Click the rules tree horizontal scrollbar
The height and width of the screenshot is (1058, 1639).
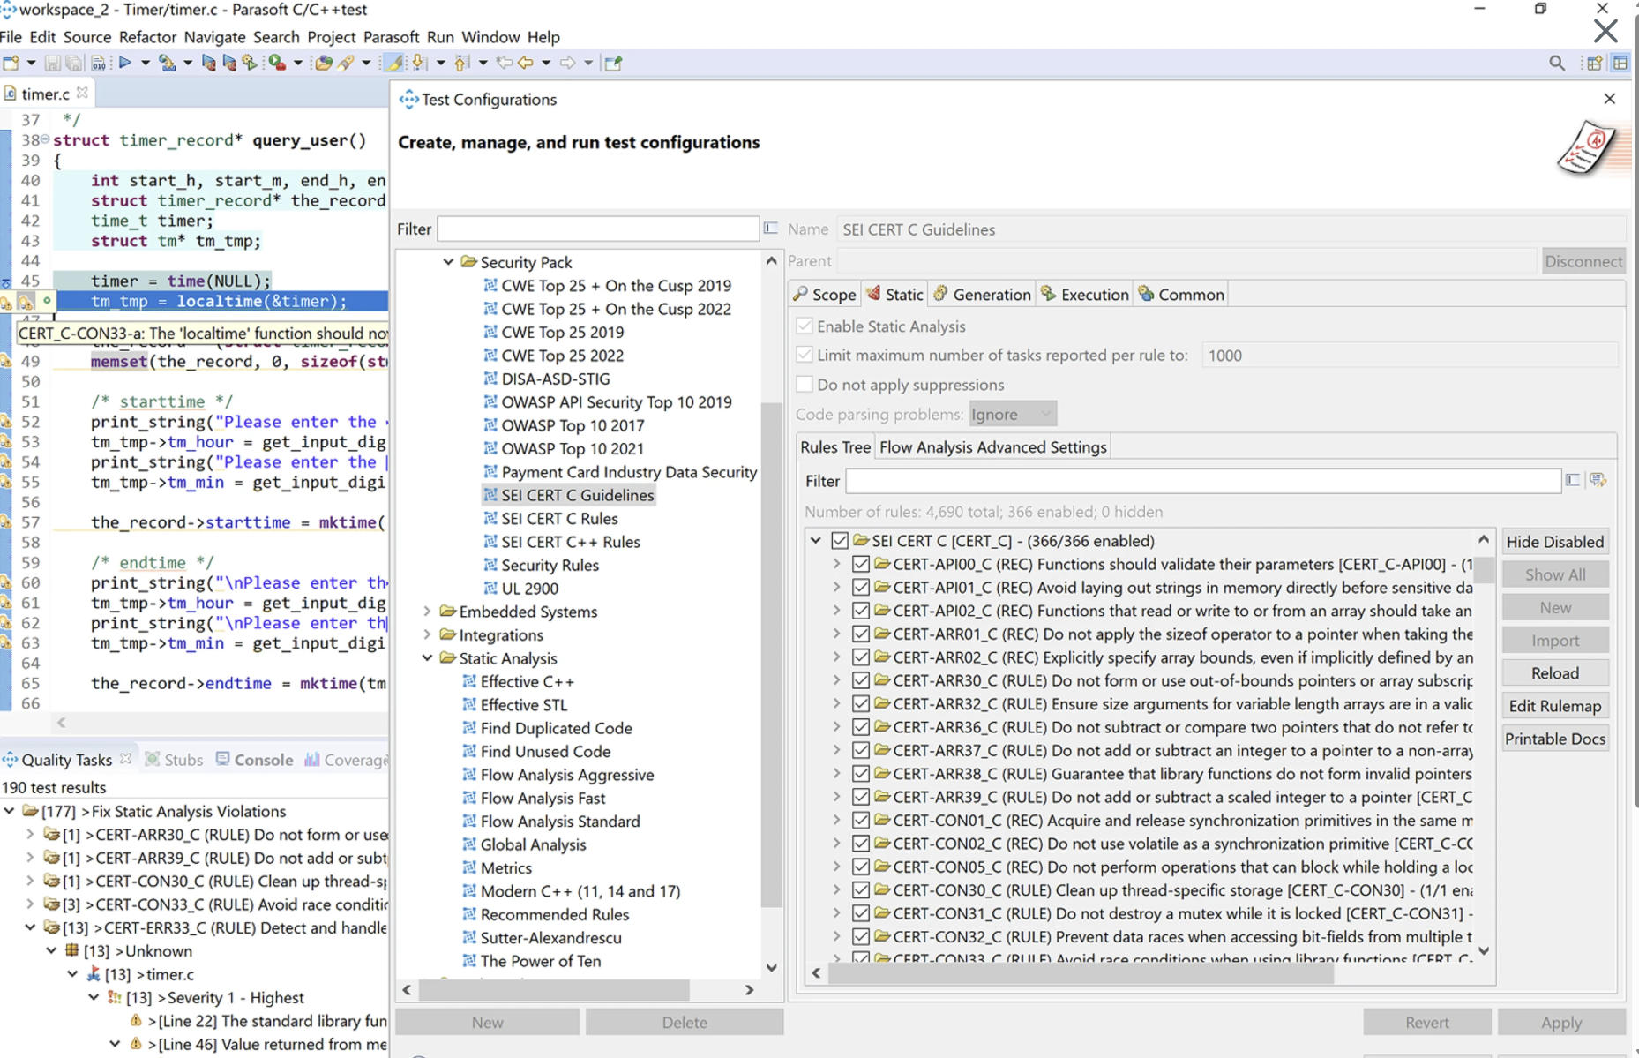tap(1081, 973)
